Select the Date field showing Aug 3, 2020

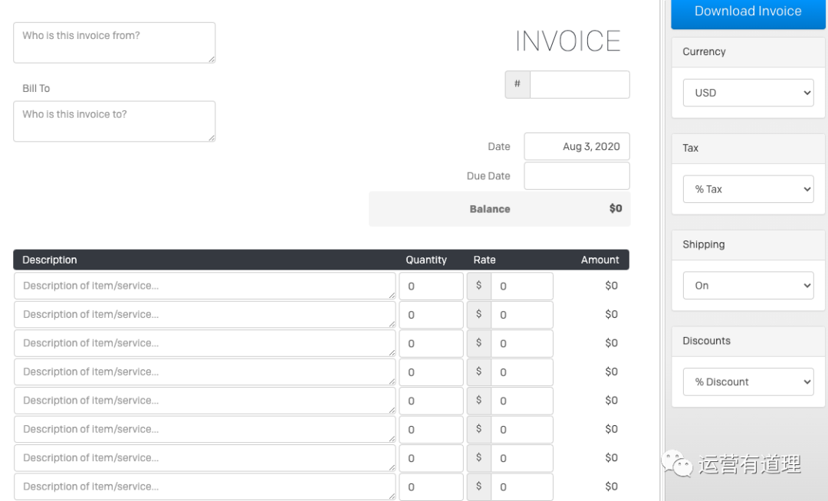pyautogui.click(x=577, y=146)
